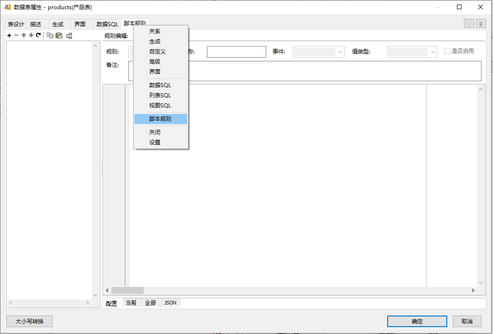Click the minus icon to remove a rule
Image resolution: width=493 pixels, height=334 pixels.
[16, 36]
